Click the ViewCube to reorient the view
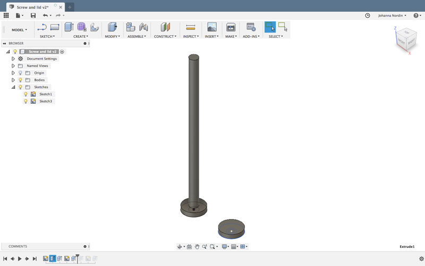The height and width of the screenshot is (266, 425). [406, 40]
